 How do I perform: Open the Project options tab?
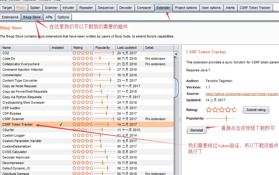pyautogui.click(x=186, y=8)
